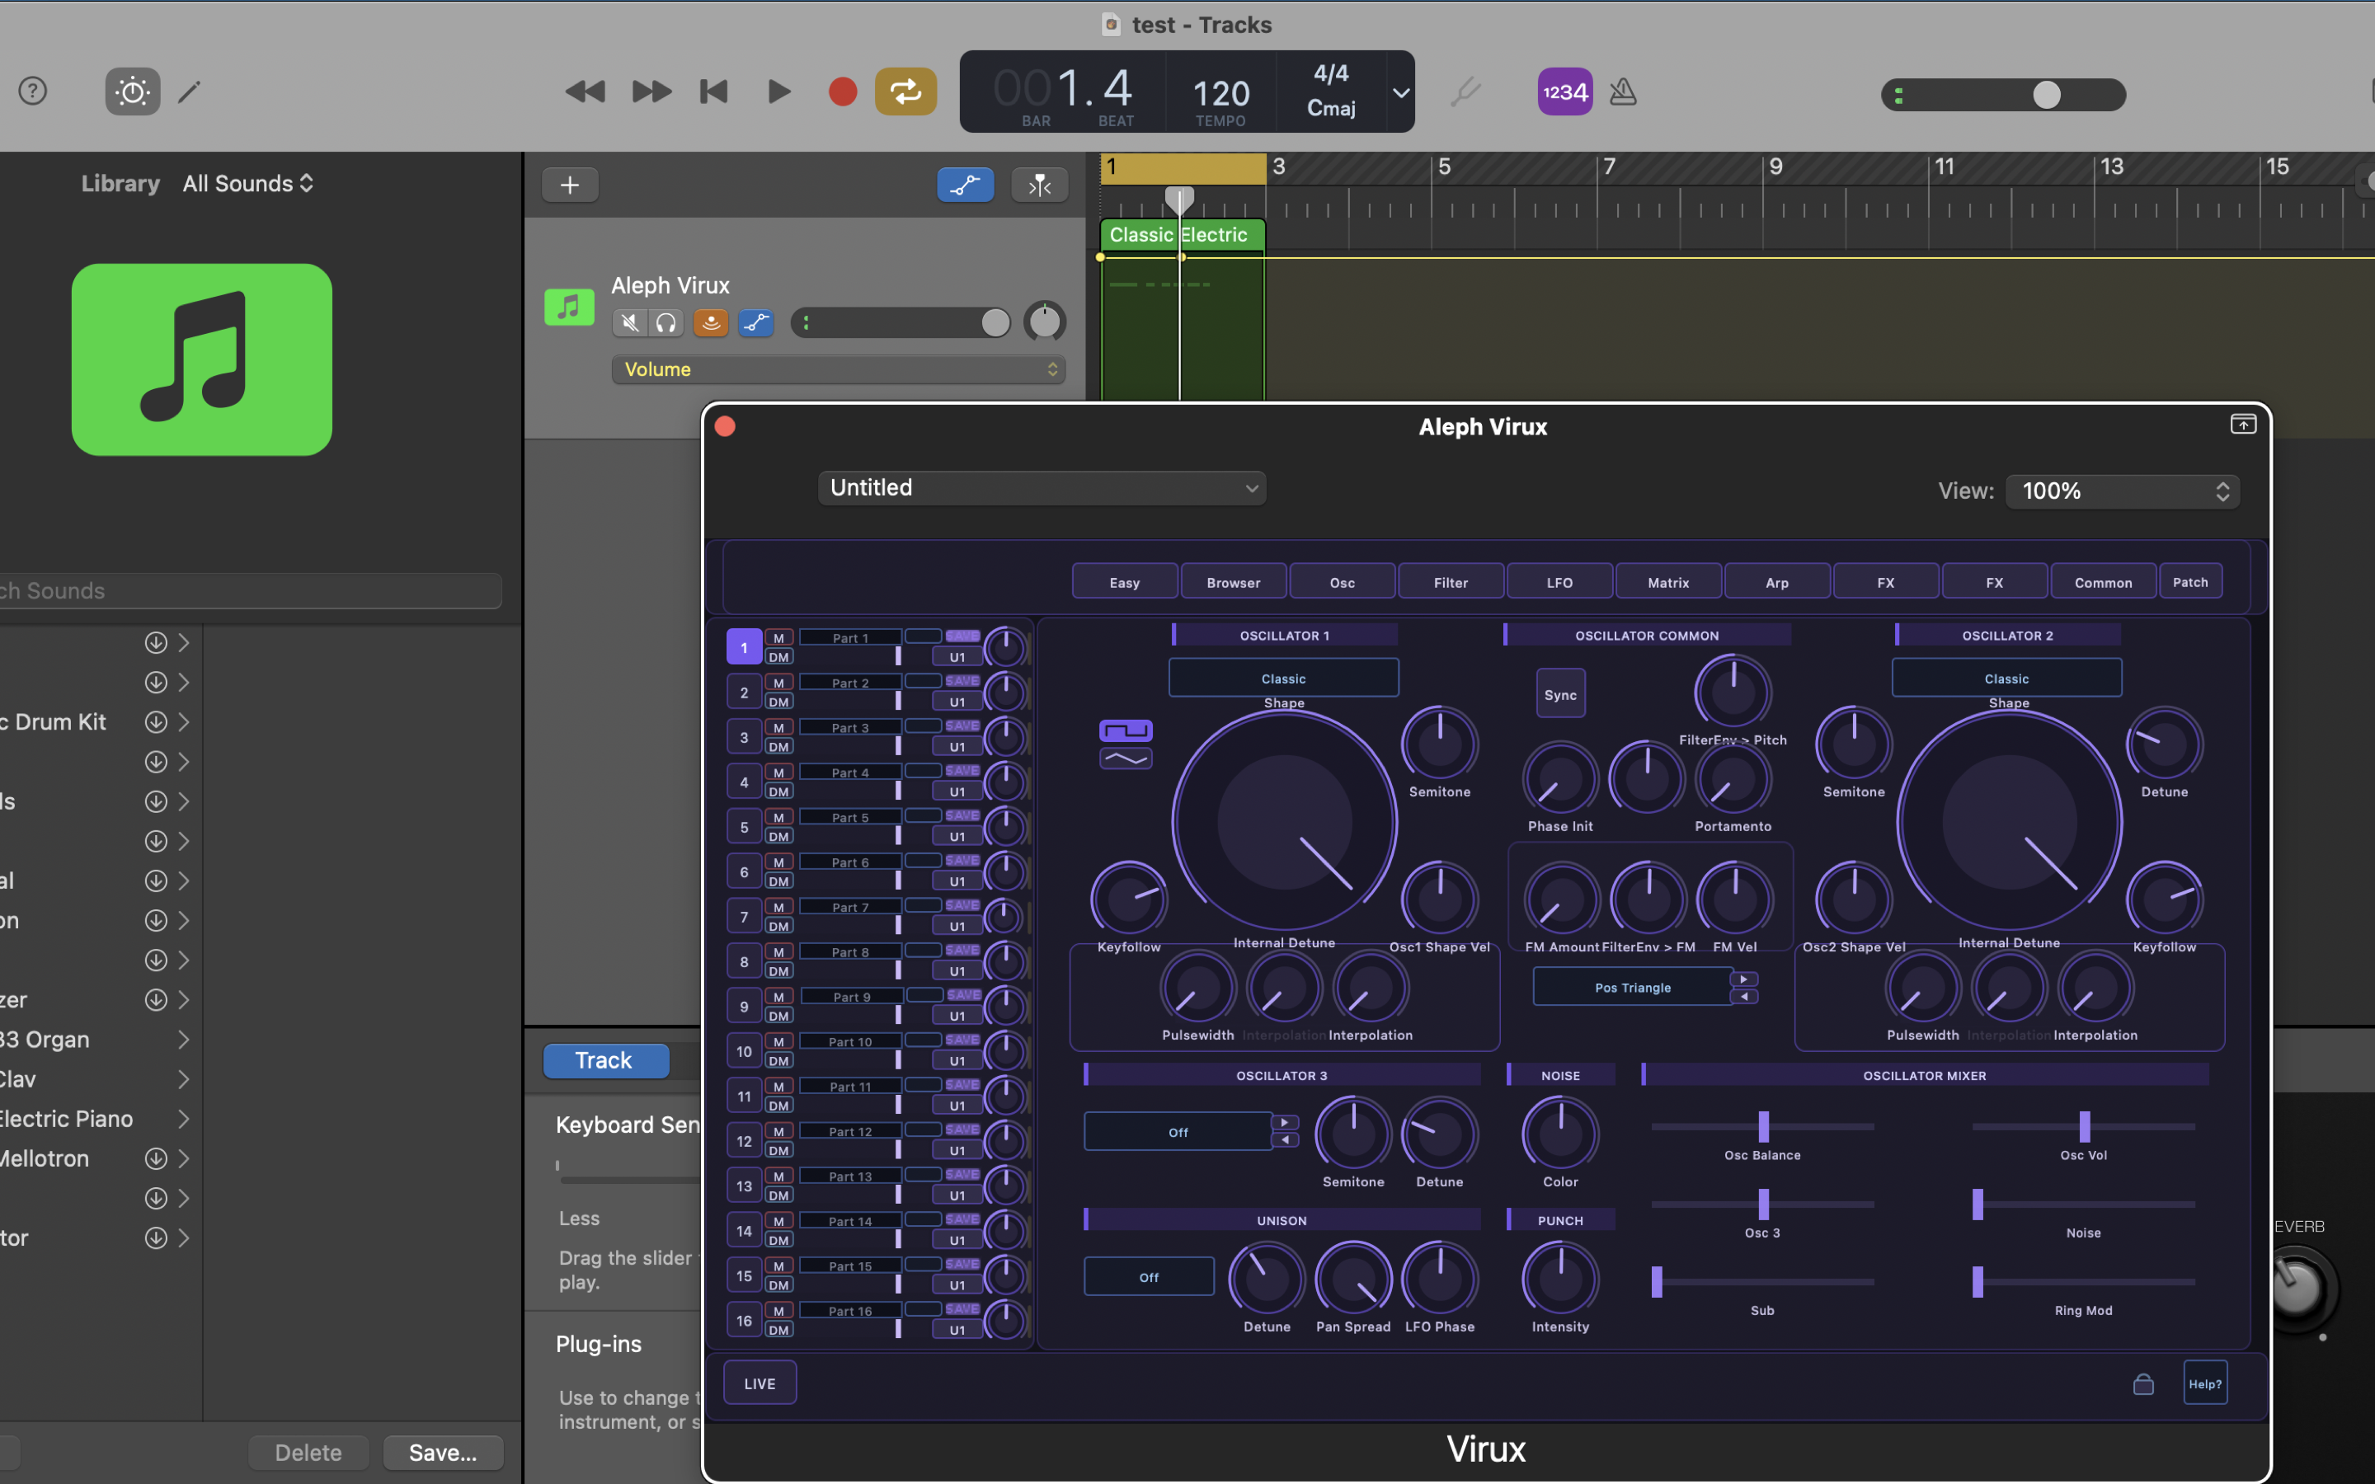The image size is (2375, 1484).
Task: Open the Common tab
Action: (2103, 582)
